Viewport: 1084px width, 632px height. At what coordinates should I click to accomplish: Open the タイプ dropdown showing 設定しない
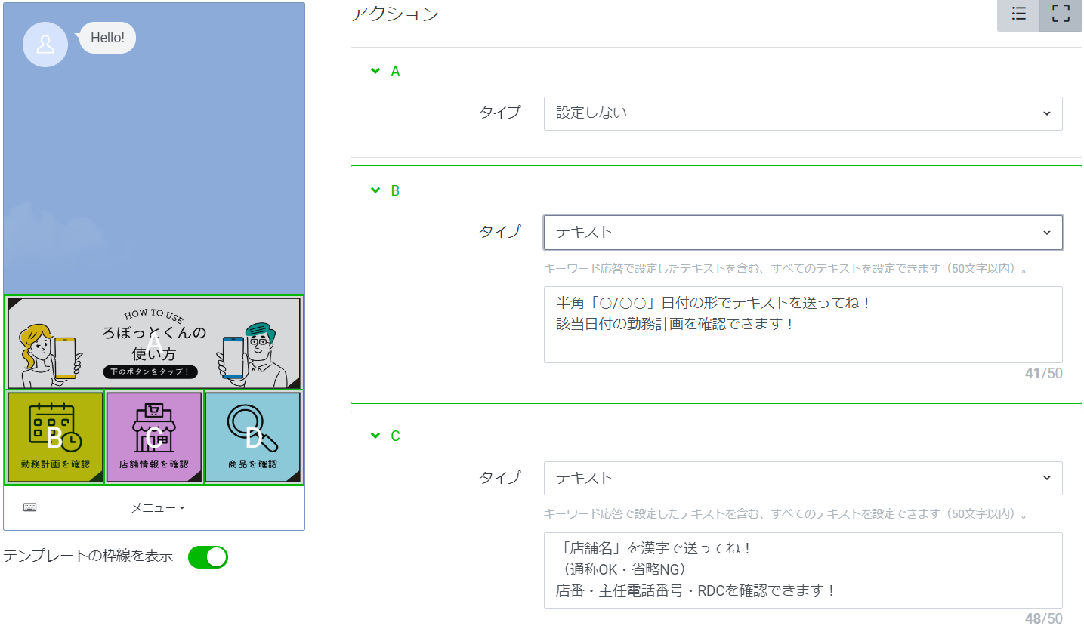point(802,113)
